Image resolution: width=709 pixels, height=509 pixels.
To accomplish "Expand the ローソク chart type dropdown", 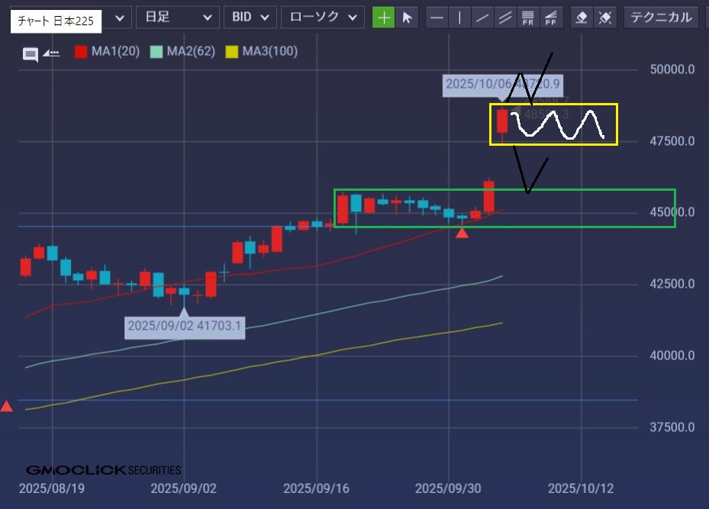I will [x=322, y=18].
